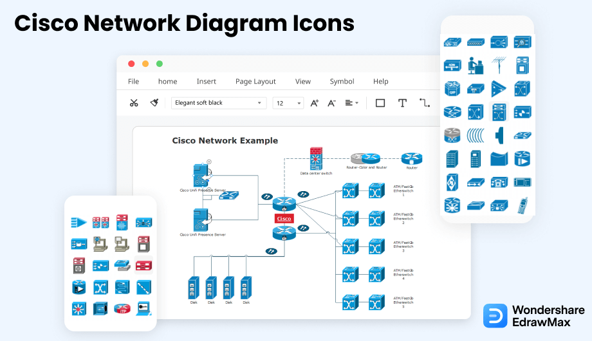Decrease font size with A- icon

(331, 103)
